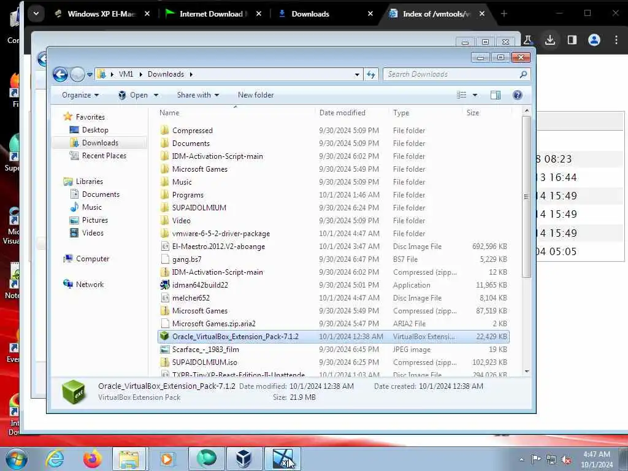
Task: Switch to Windows XP El-Mae browser tab
Action: pos(102,14)
